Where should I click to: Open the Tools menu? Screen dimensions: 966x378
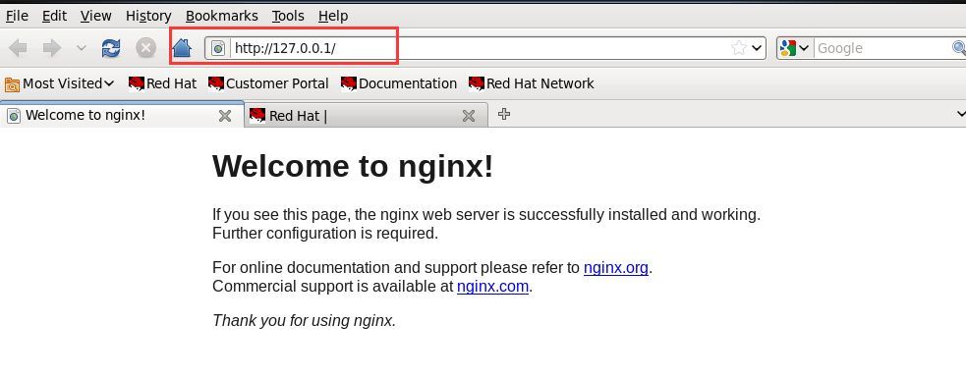click(288, 16)
